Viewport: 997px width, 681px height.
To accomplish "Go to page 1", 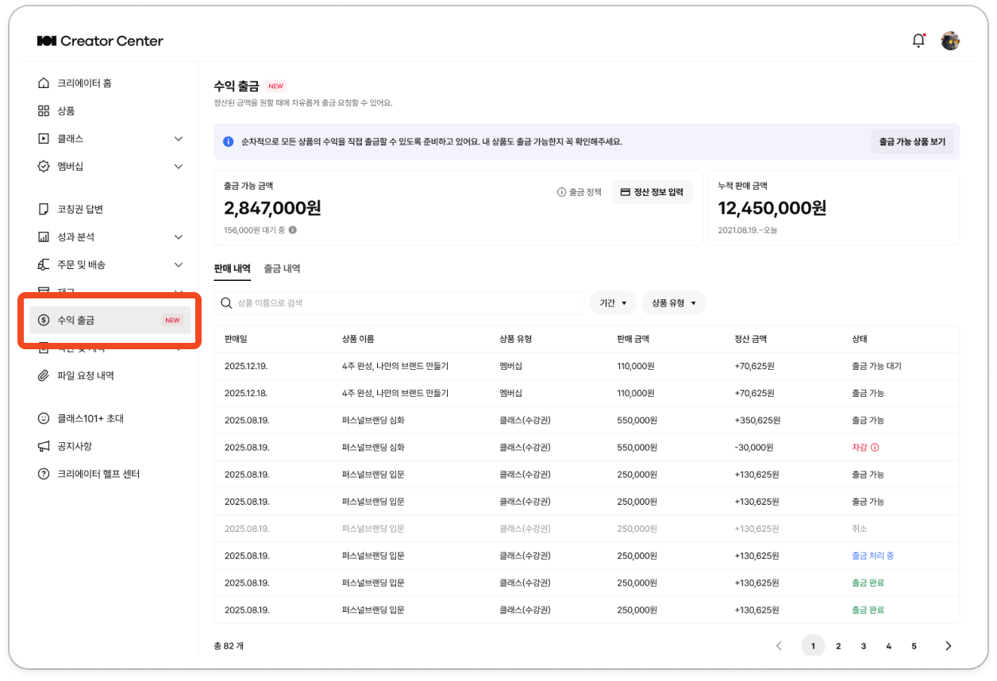I will pos(813,646).
